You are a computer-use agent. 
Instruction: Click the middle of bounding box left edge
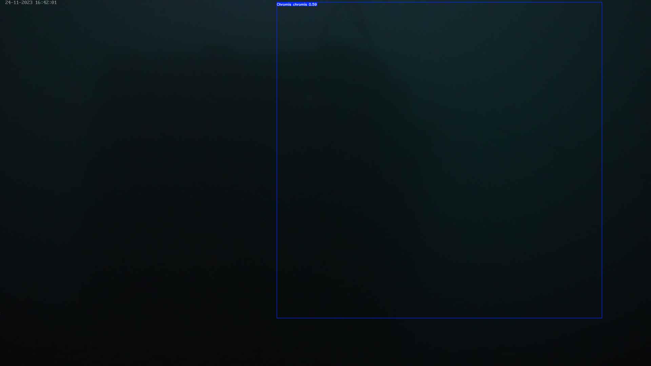(277, 160)
